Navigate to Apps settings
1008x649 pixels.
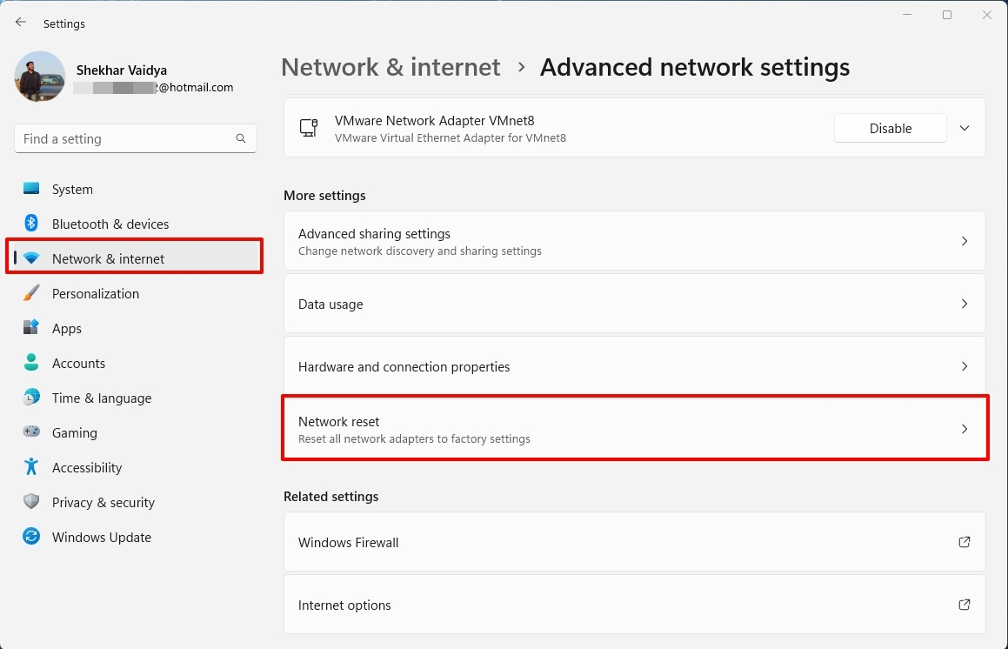pyautogui.click(x=135, y=328)
